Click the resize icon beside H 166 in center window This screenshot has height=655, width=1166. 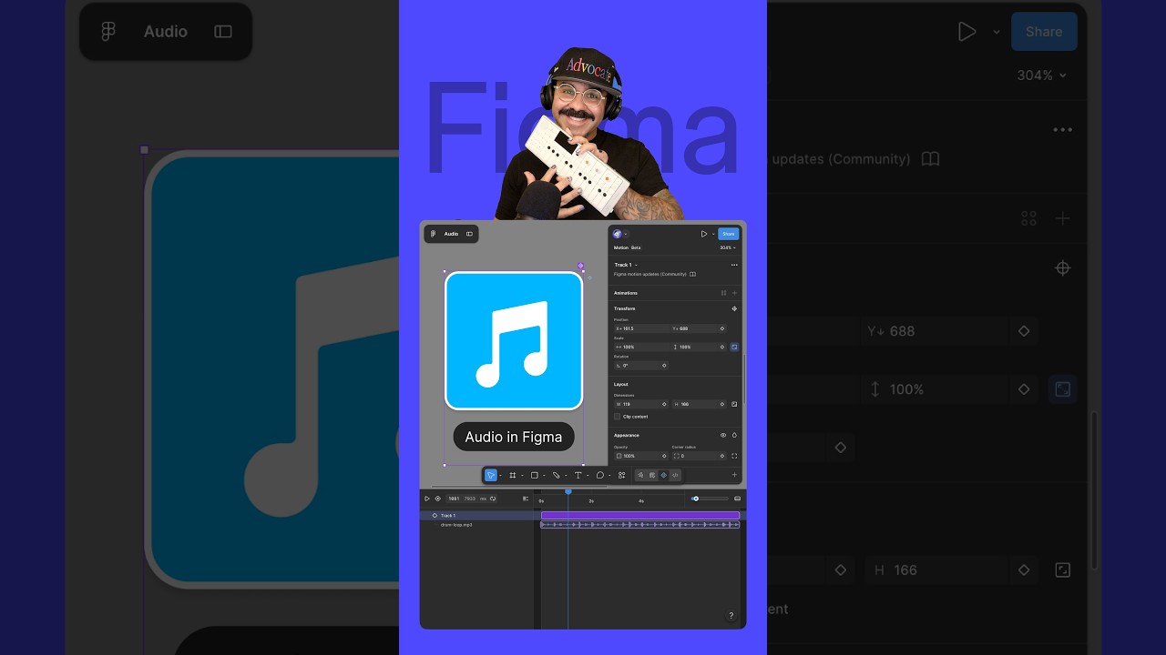pos(734,404)
